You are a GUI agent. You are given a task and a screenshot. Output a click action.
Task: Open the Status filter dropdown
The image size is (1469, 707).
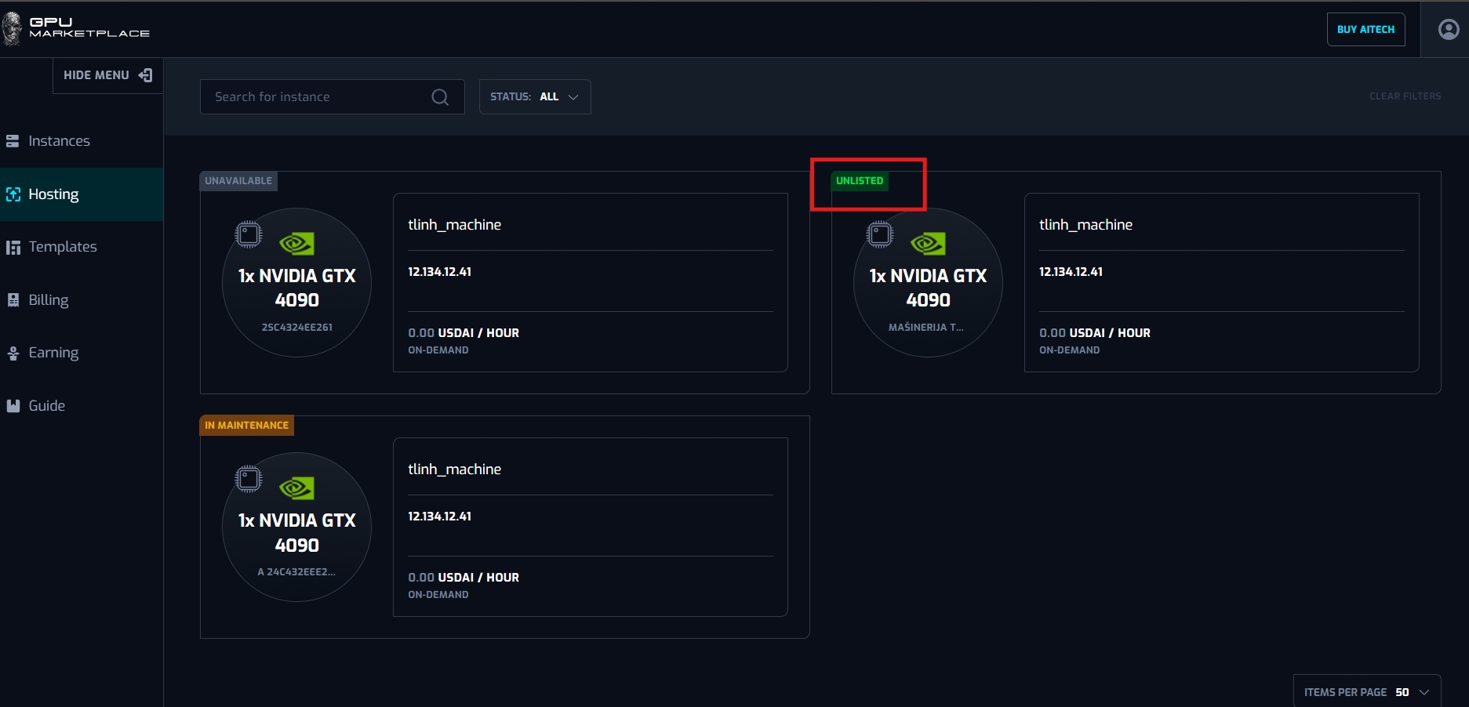tap(534, 97)
